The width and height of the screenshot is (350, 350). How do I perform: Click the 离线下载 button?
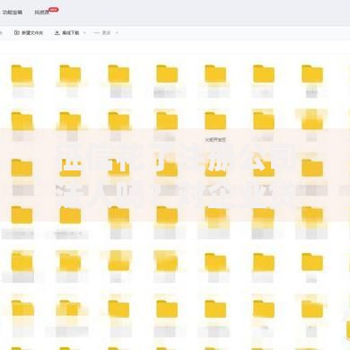pyautogui.click(x=66, y=32)
